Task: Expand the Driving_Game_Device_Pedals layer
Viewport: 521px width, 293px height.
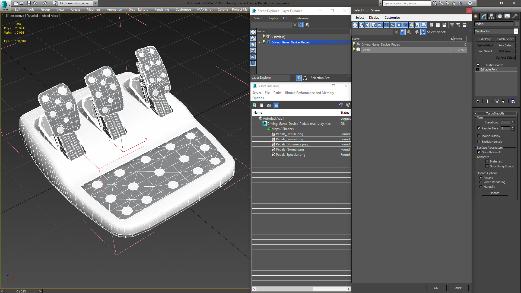Action: point(259,42)
